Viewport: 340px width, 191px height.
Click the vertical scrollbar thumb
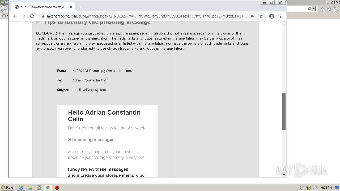(x=284, y=112)
